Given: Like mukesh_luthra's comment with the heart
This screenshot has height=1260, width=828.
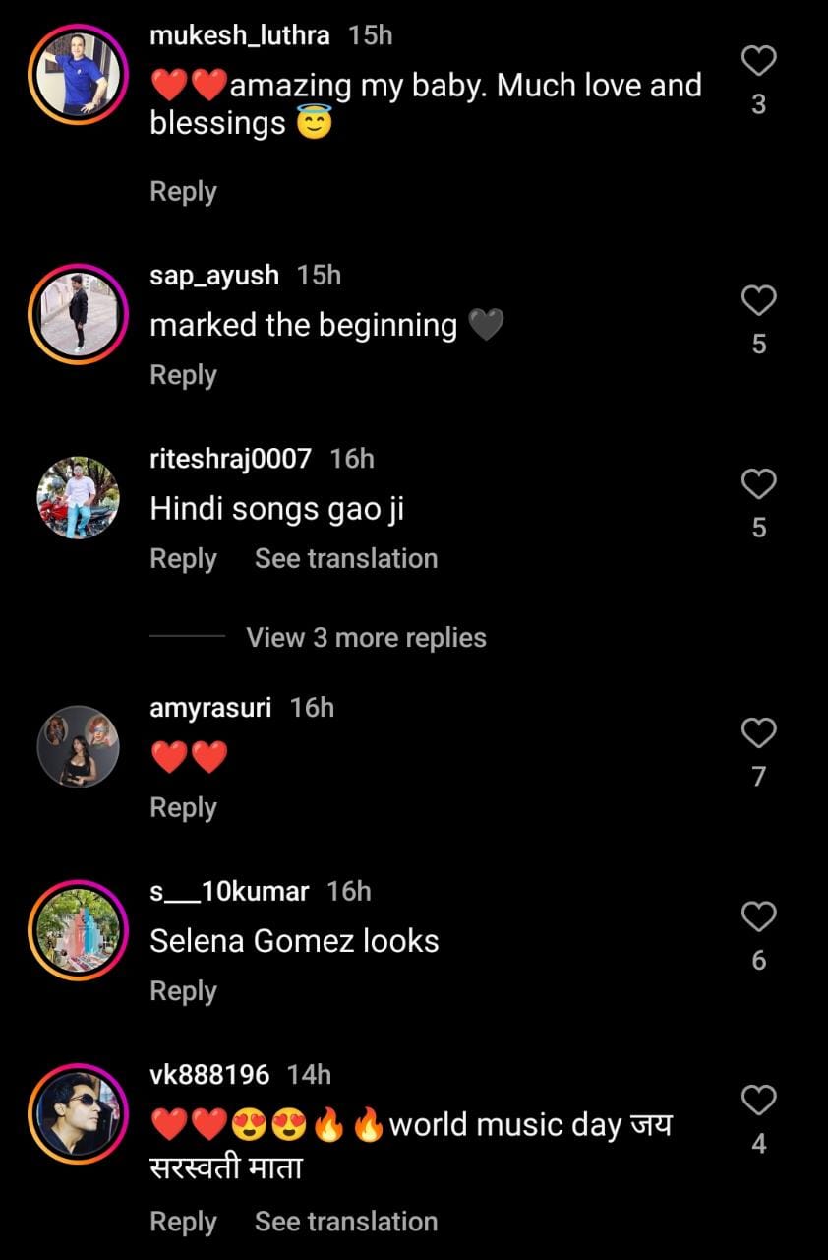Looking at the screenshot, I should point(758,62).
